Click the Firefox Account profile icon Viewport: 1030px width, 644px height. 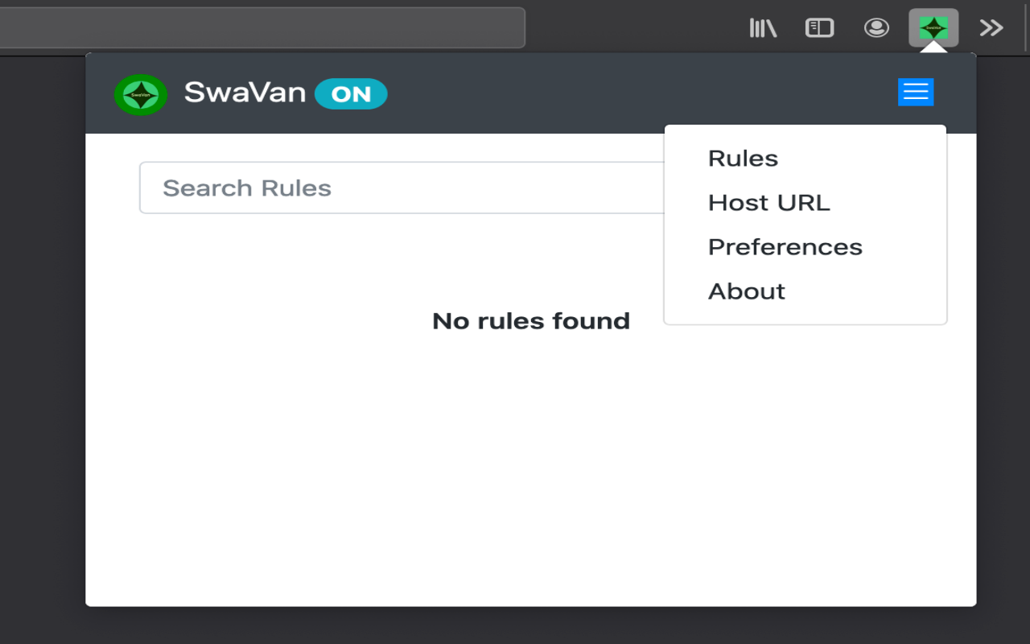876,27
